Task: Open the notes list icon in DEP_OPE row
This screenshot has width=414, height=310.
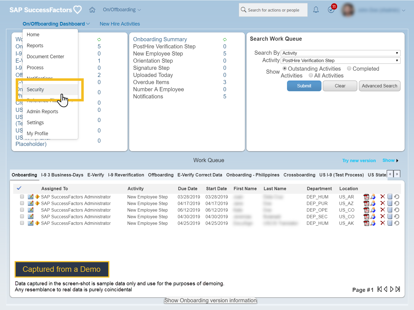Action: 390,210
